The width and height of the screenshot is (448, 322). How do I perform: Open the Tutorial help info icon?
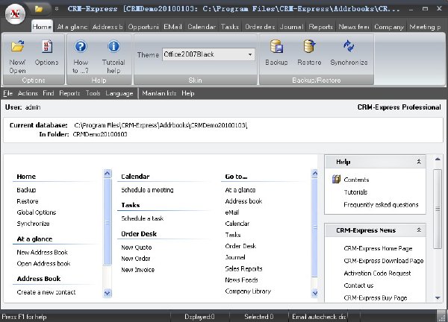[113, 46]
